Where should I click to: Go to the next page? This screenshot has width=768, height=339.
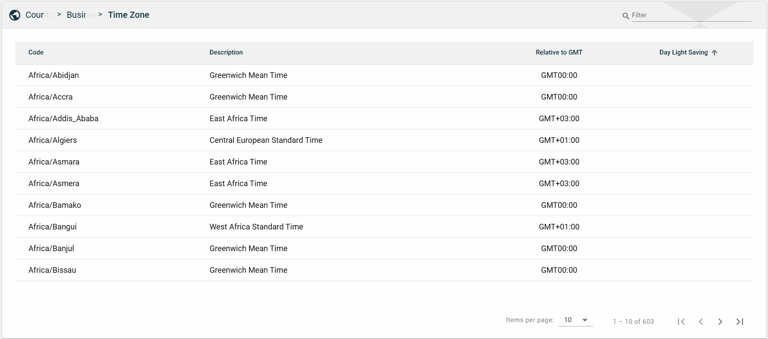[720, 322]
